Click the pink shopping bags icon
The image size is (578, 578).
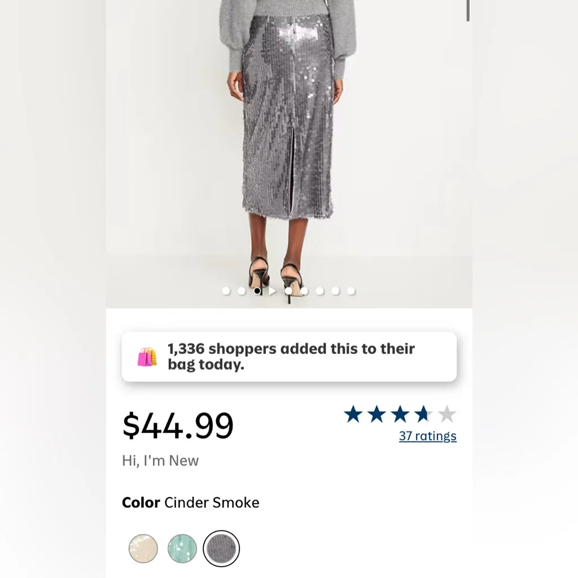[147, 357]
